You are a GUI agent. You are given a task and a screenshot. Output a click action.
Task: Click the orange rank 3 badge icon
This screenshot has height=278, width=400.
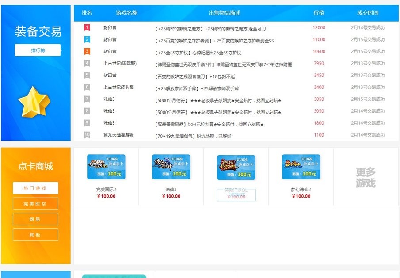pyautogui.click(x=86, y=52)
